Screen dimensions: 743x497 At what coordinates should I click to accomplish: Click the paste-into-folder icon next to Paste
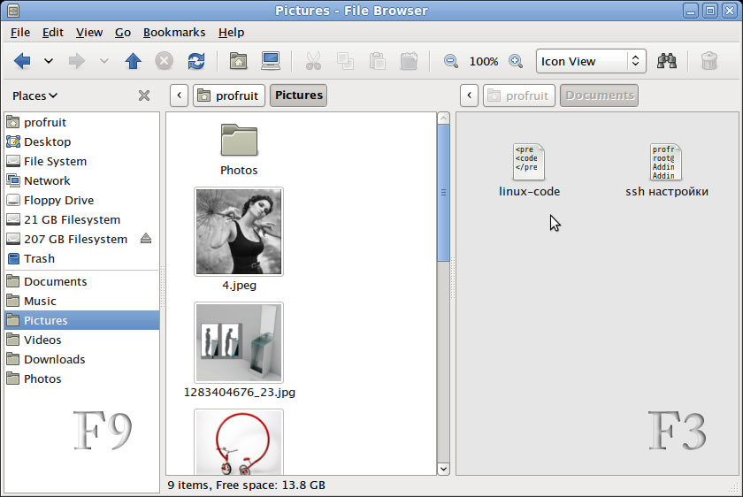point(409,61)
